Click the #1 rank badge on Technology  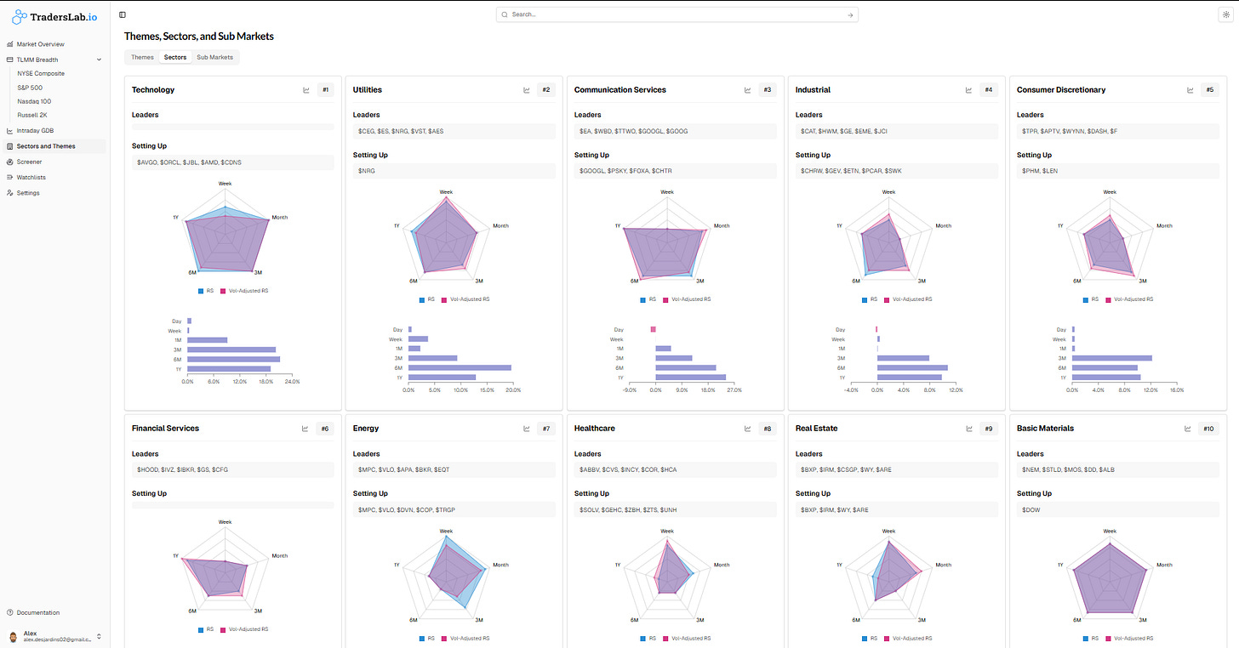point(325,89)
